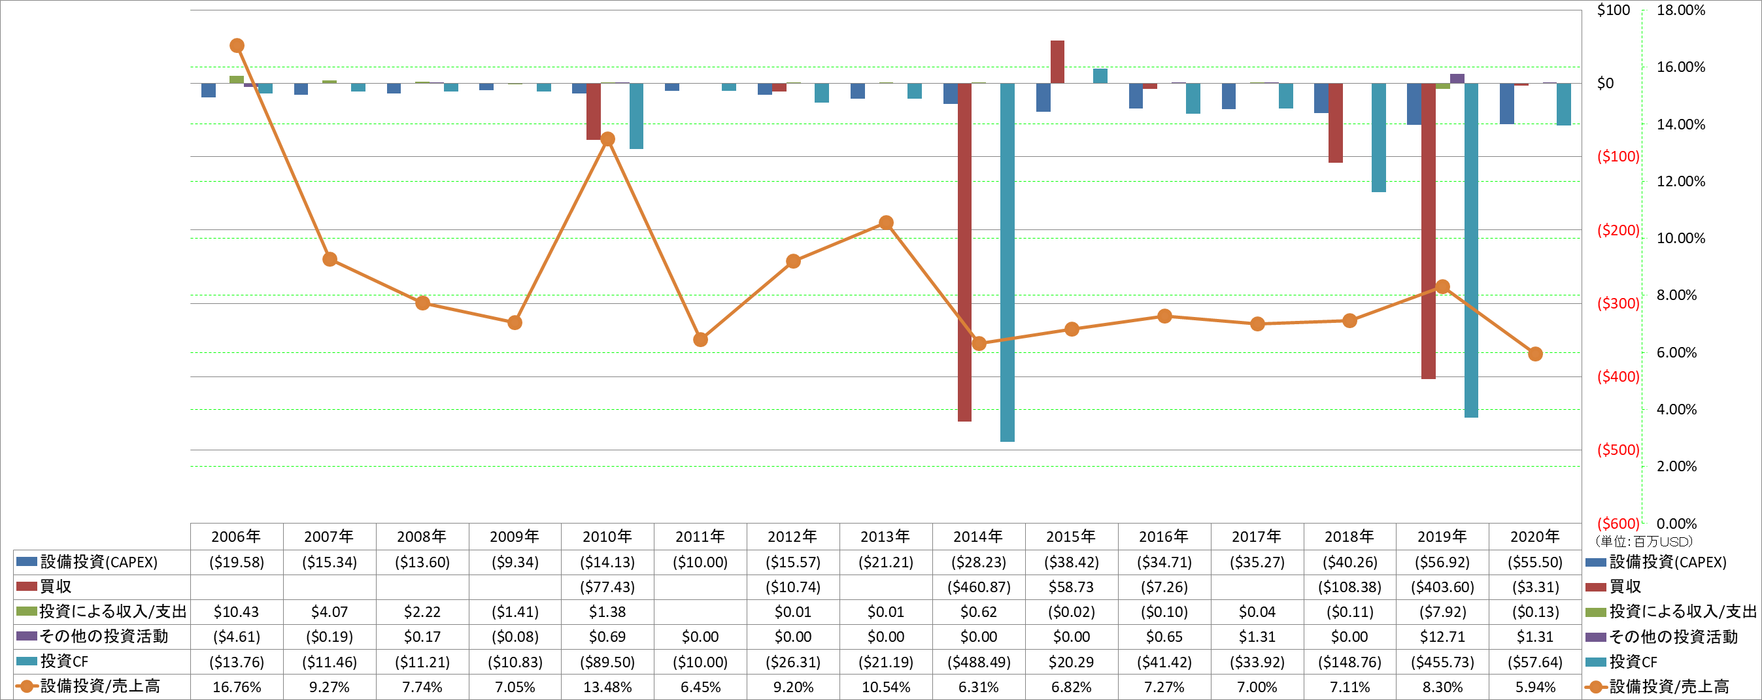Click the 16.76% ratio cell
This screenshot has height=700, width=1762.
pos(236,687)
